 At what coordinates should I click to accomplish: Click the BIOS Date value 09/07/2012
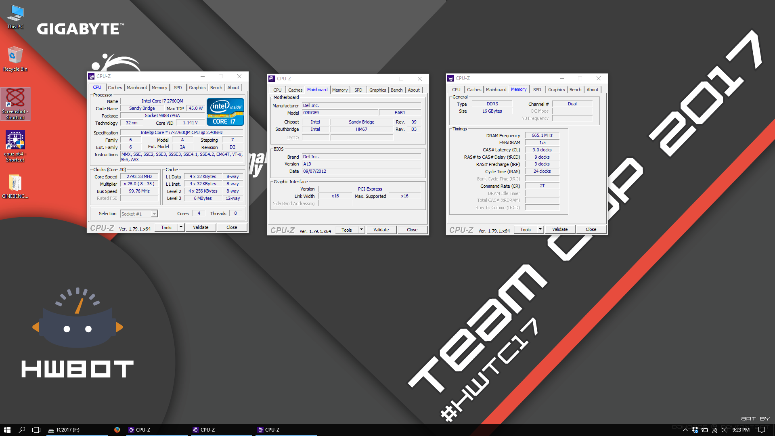tap(361, 172)
